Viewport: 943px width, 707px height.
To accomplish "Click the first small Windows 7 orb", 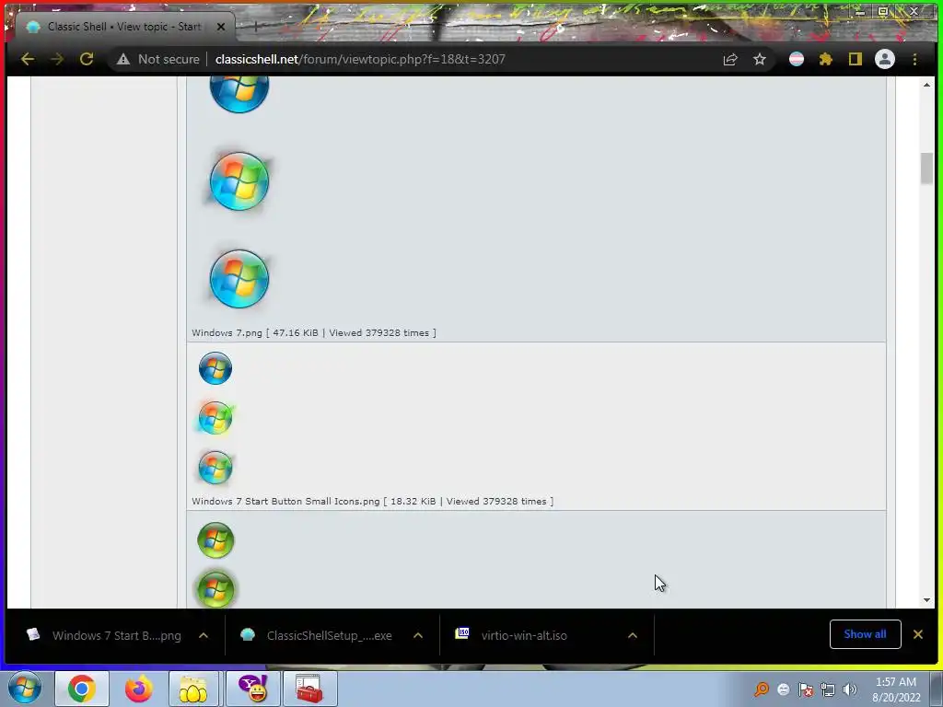I will (x=215, y=368).
